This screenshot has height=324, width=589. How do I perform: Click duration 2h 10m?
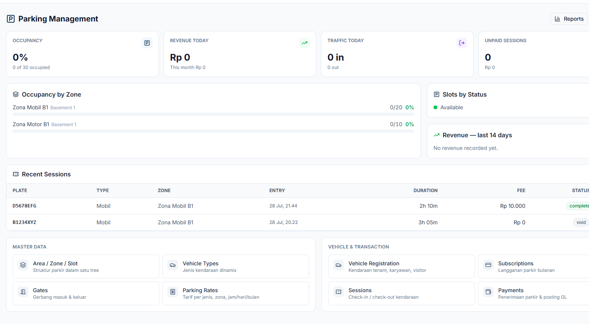(429, 206)
